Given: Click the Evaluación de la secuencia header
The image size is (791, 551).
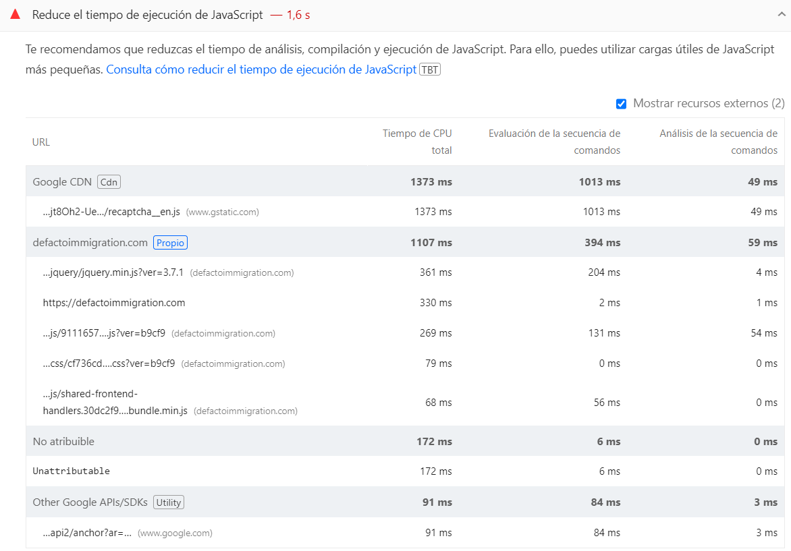Looking at the screenshot, I should click(554, 142).
